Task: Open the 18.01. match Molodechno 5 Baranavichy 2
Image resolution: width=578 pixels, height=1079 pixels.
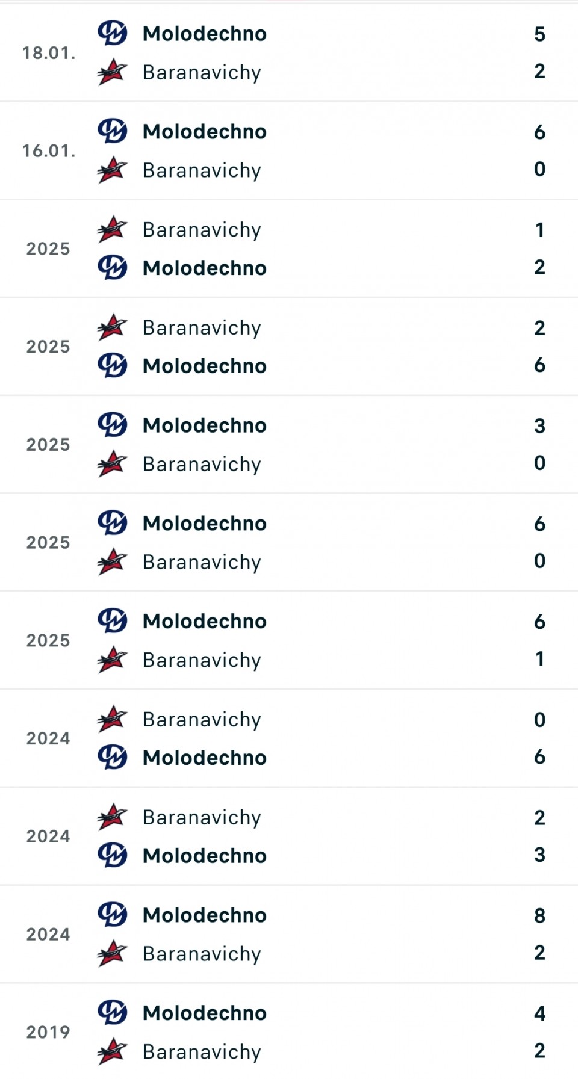Action: [289, 53]
